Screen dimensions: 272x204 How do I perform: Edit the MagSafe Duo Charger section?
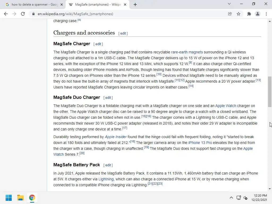(x=108, y=98)
